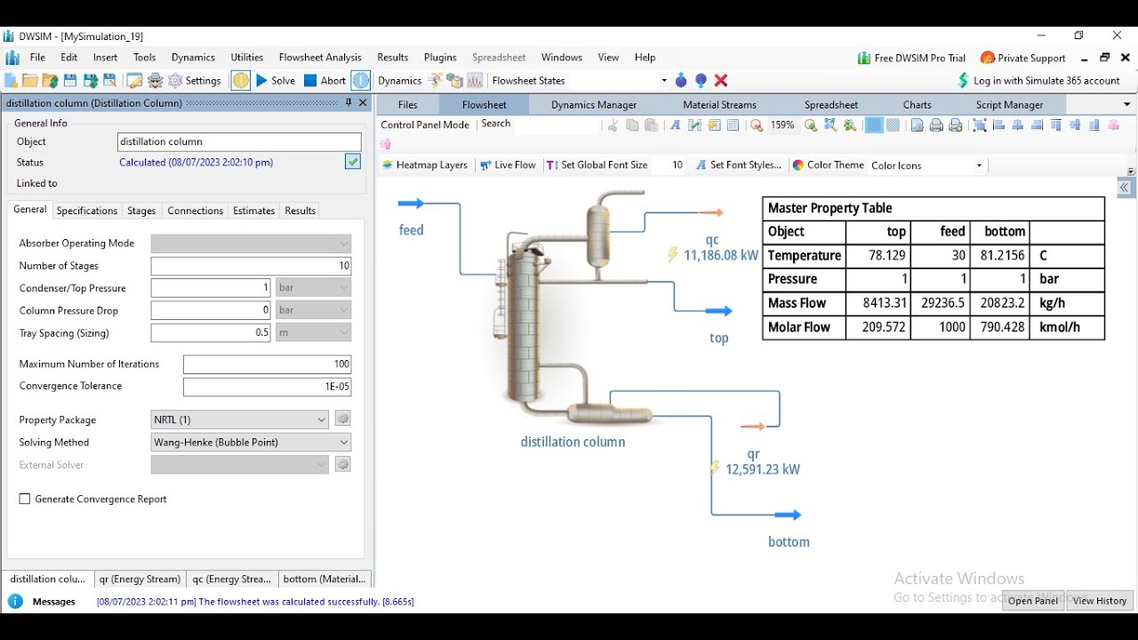This screenshot has height=640, width=1138.
Task: Switch to the Connections tab
Action: 195,211
